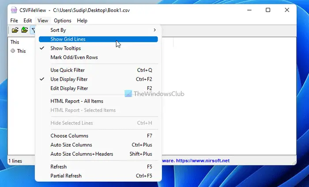Screen dimensions: 309x187
Task: Minimize the CSVFileView window
Action: pos(249,10)
